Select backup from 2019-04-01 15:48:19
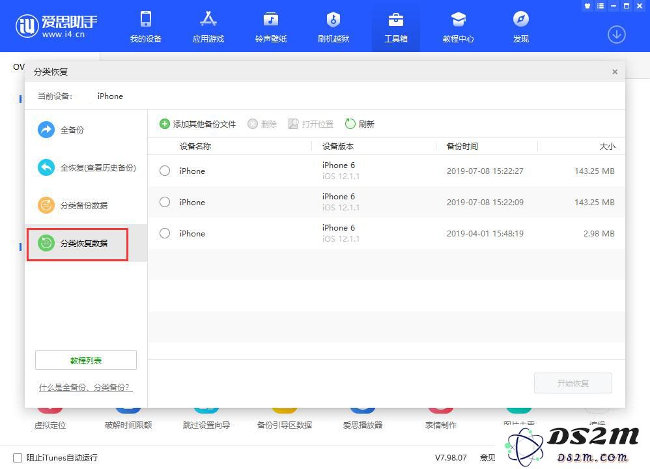The height and width of the screenshot is (469, 650). point(165,233)
